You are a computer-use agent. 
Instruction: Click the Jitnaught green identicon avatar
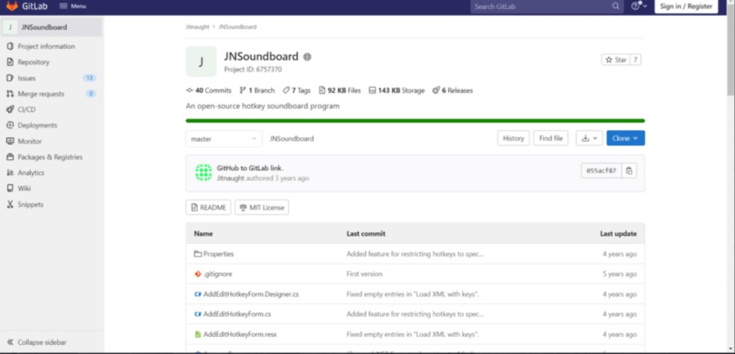(x=203, y=173)
